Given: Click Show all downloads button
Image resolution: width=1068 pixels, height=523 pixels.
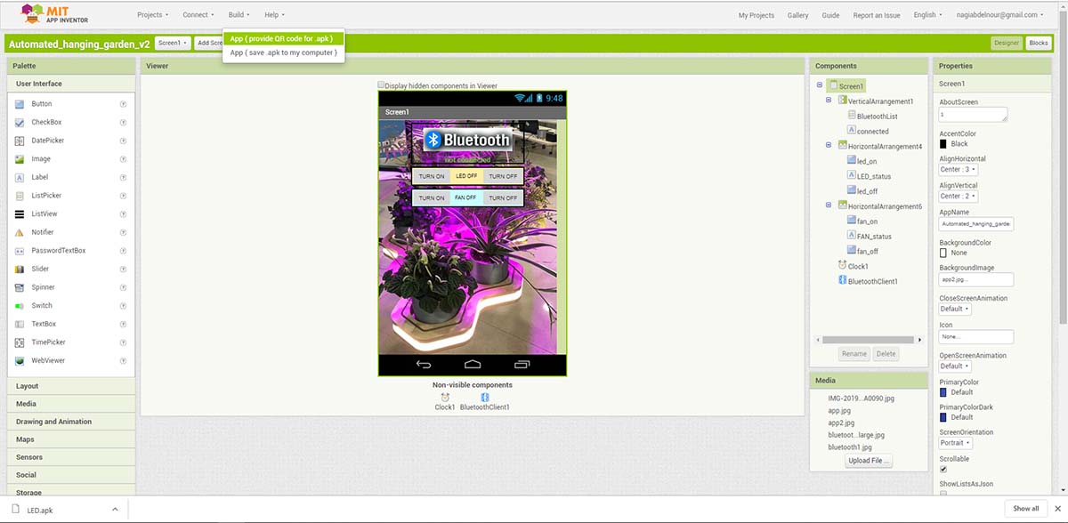Looking at the screenshot, I should 1025,509.
